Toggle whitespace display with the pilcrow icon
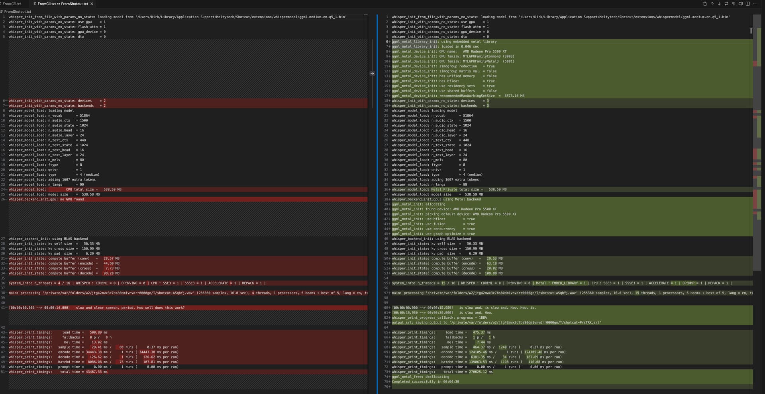 (x=734, y=4)
